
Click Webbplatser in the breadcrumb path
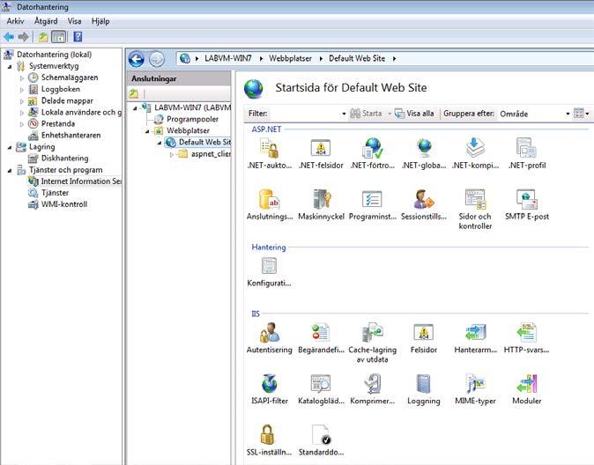[x=290, y=59]
